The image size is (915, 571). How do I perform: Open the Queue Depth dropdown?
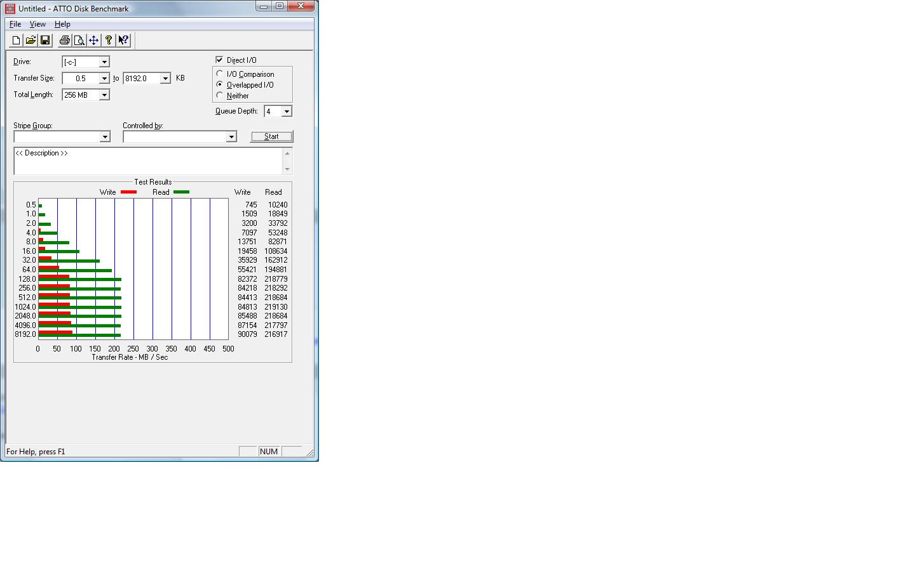tap(287, 111)
